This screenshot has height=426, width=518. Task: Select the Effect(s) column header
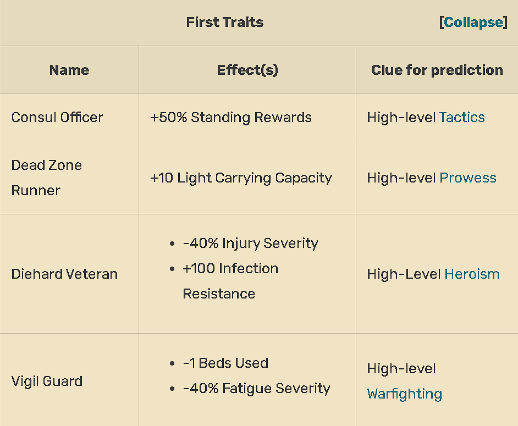click(247, 70)
